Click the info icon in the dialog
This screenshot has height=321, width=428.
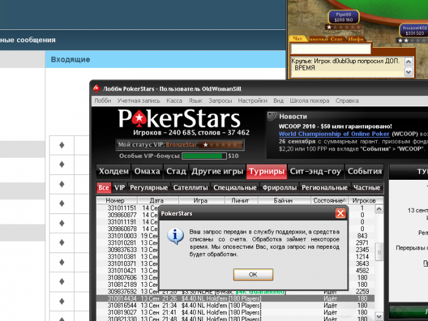click(175, 236)
